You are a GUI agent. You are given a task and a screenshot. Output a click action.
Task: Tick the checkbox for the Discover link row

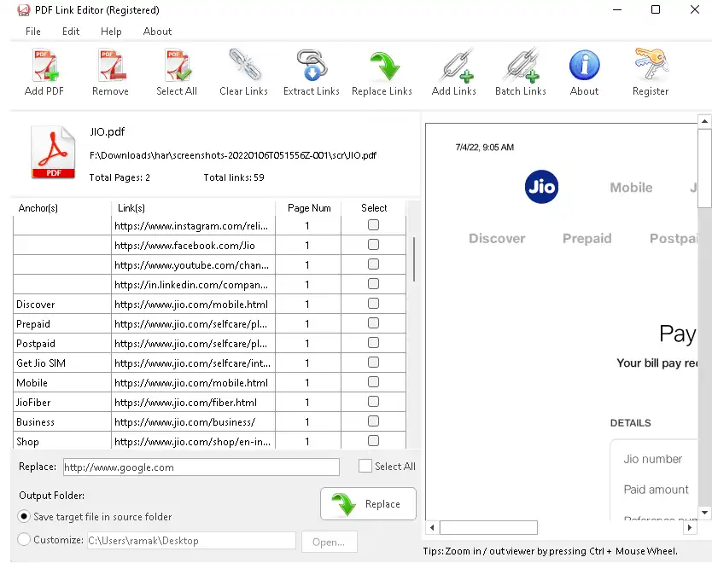click(x=373, y=304)
